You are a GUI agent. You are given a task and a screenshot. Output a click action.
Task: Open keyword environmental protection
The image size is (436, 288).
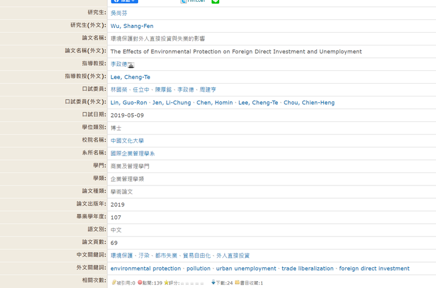[x=145, y=269]
